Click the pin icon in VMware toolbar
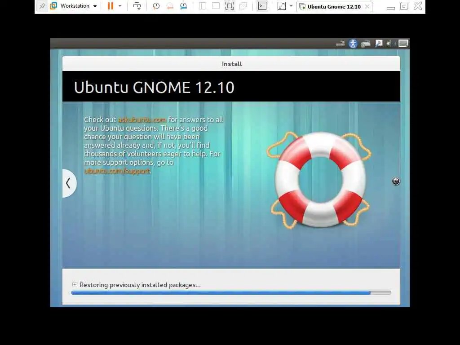460x345 pixels. tap(42, 6)
